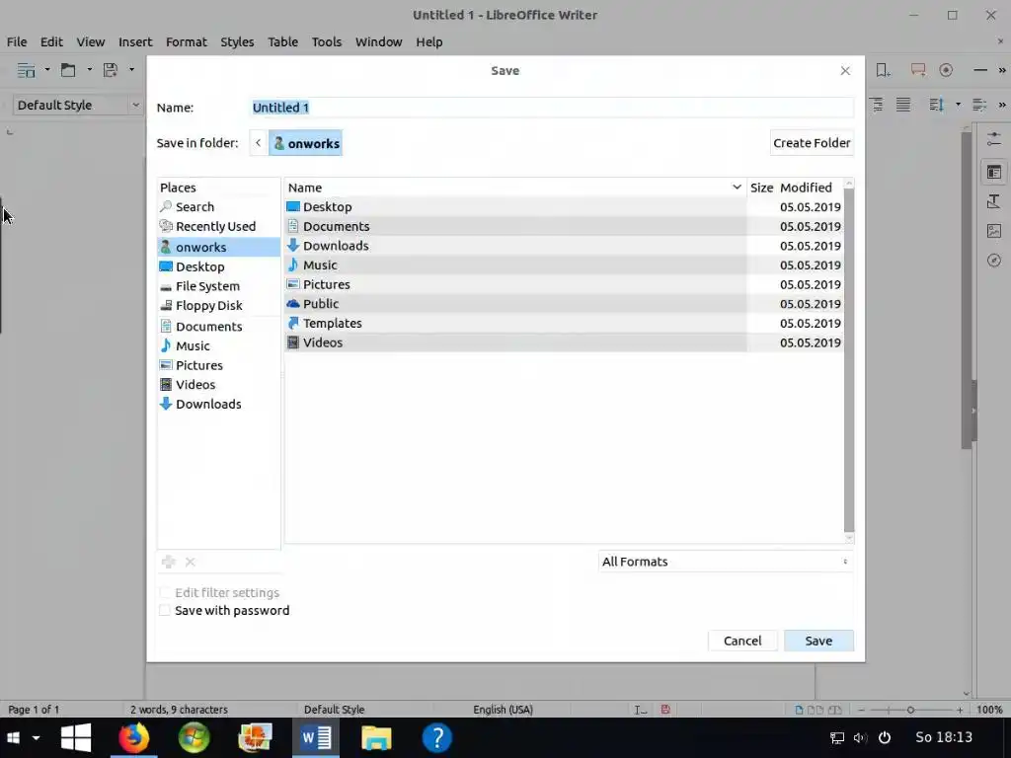The height and width of the screenshot is (758, 1011).
Task: Select Recently Used in Places
Action: point(218,226)
